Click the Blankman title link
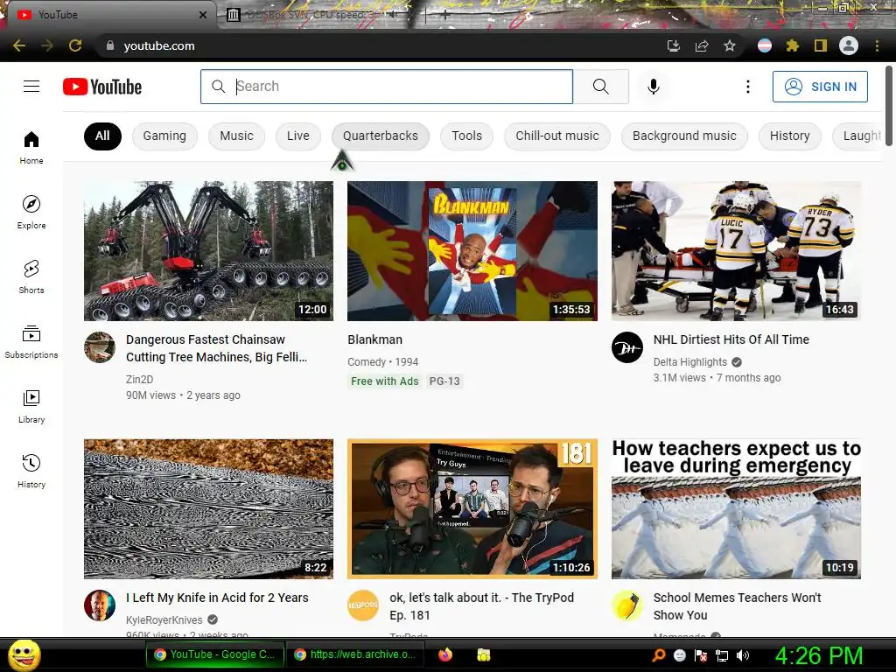Image resolution: width=896 pixels, height=672 pixels. tap(374, 339)
